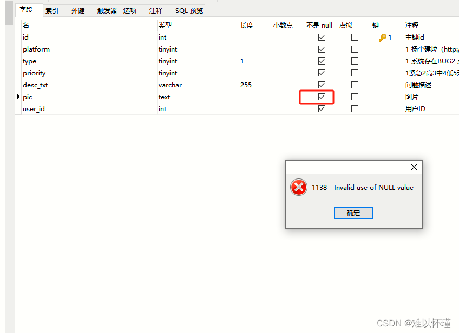Viewport: 459px width, 333px height.
Task: Enable virtual checkbox for priority field
Action: pyautogui.click(x=355, y=73)
